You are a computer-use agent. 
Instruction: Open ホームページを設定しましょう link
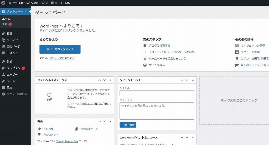pyautogui.click(x=167, y=58)
